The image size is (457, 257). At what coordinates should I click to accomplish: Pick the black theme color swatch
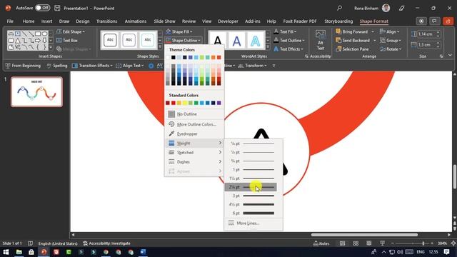point(174,57)
